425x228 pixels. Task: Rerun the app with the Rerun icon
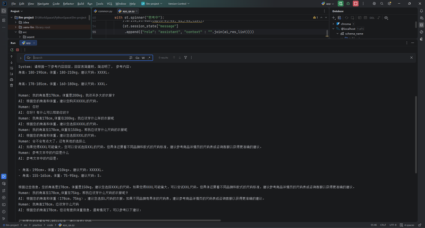coord(12,50)
